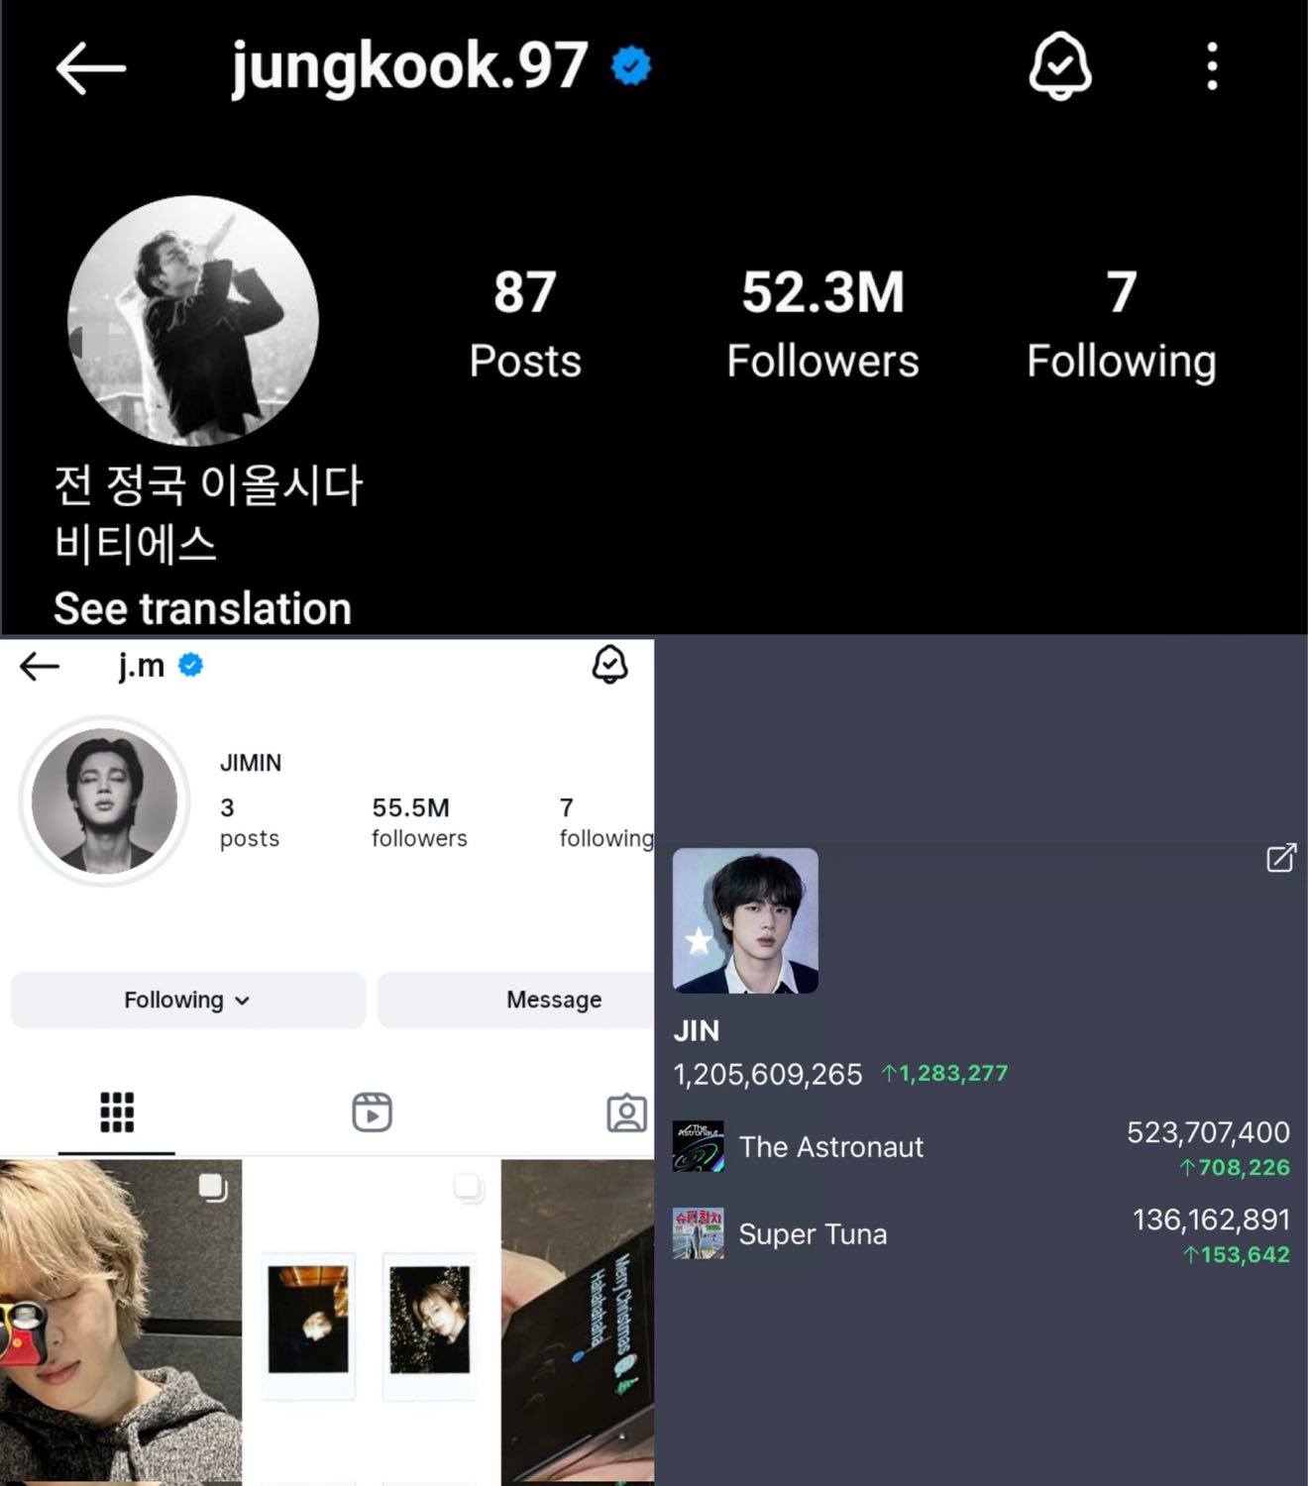Image resolution: width=1308 pixels, height=1486 pixels.
Task: Tap back arrow on j.m profile
Action: (x=40, y=666)
